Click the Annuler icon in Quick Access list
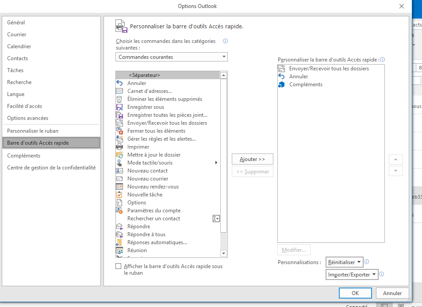 coord(281,77)
